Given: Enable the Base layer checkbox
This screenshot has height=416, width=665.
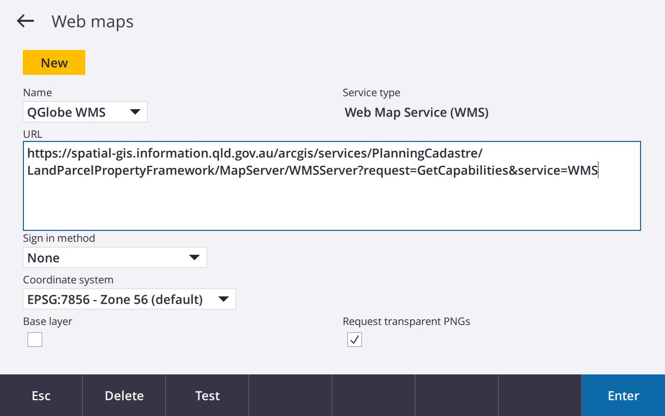Looking at the screenshot, I should 35,340.
